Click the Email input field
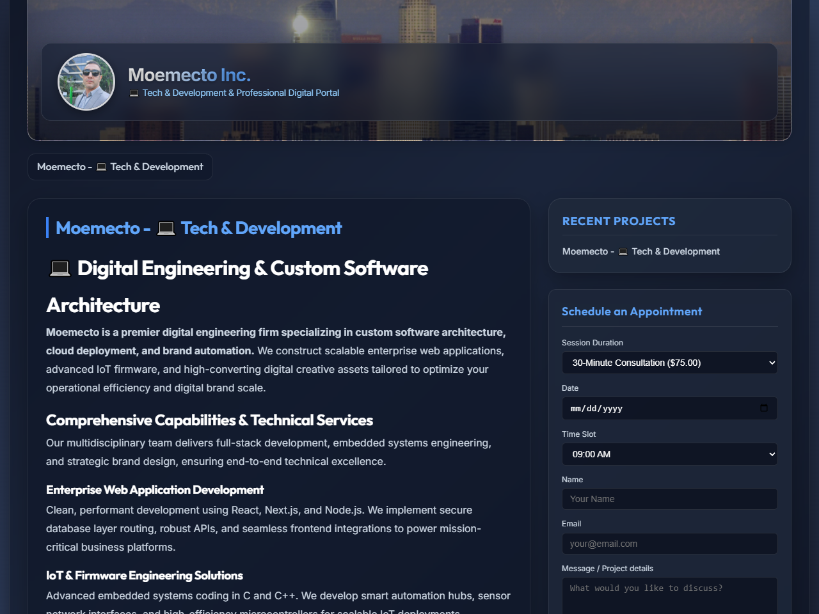This screenshot has width=819, height=614. (x=669, y=544)
